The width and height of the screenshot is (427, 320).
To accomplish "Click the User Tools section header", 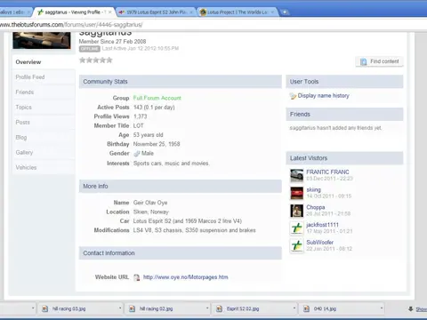I will [344, 82].
